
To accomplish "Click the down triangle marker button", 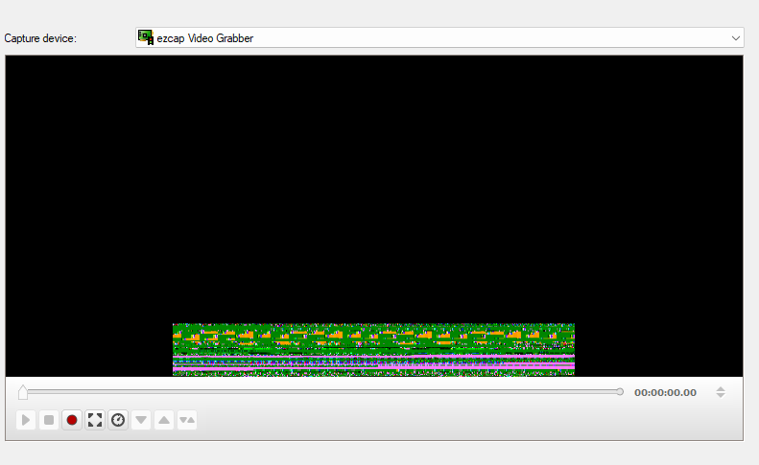I will [141, 420].
